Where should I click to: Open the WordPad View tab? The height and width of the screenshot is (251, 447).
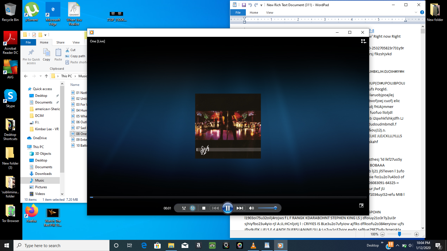(x=270, y=13)
